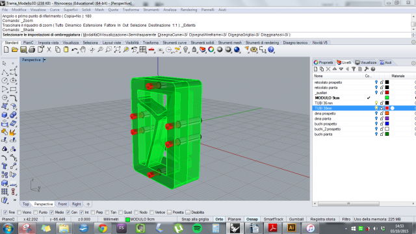
Task: Enable the Quad osnap checkbox
Action: point(121,213)
